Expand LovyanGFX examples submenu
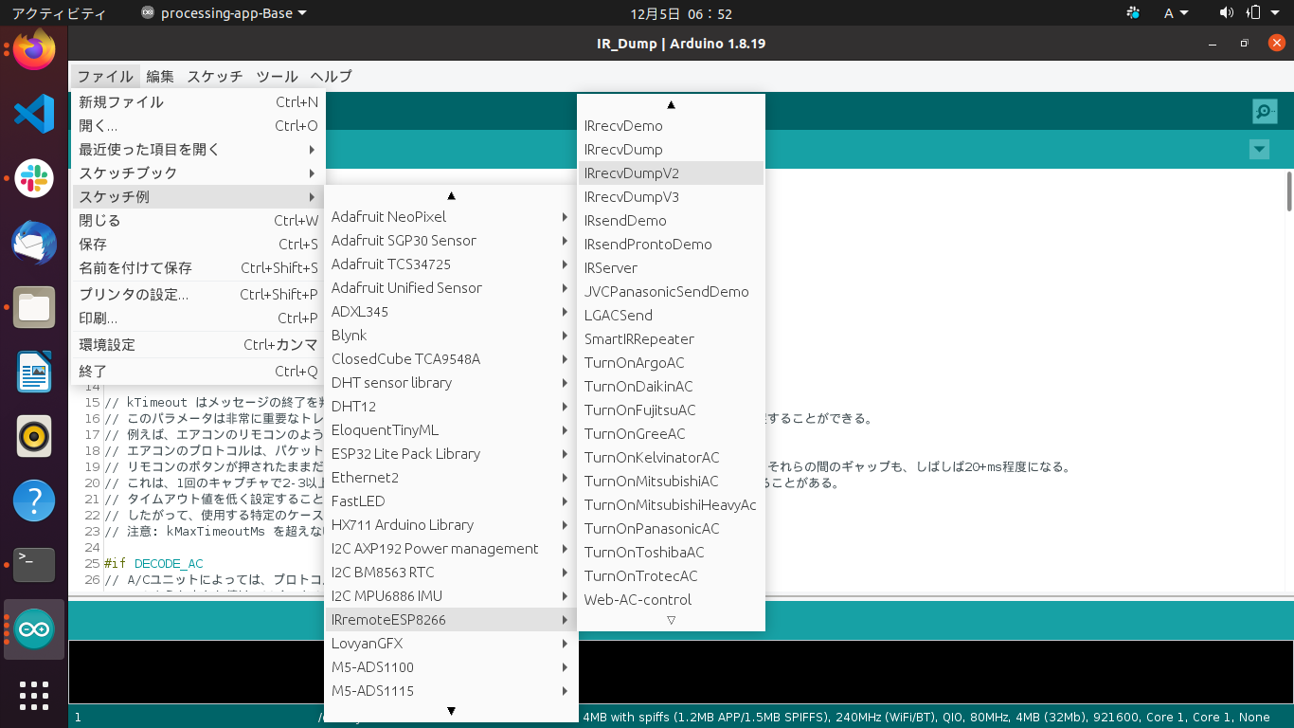The image size is (1294, 728). pos(451,644)
